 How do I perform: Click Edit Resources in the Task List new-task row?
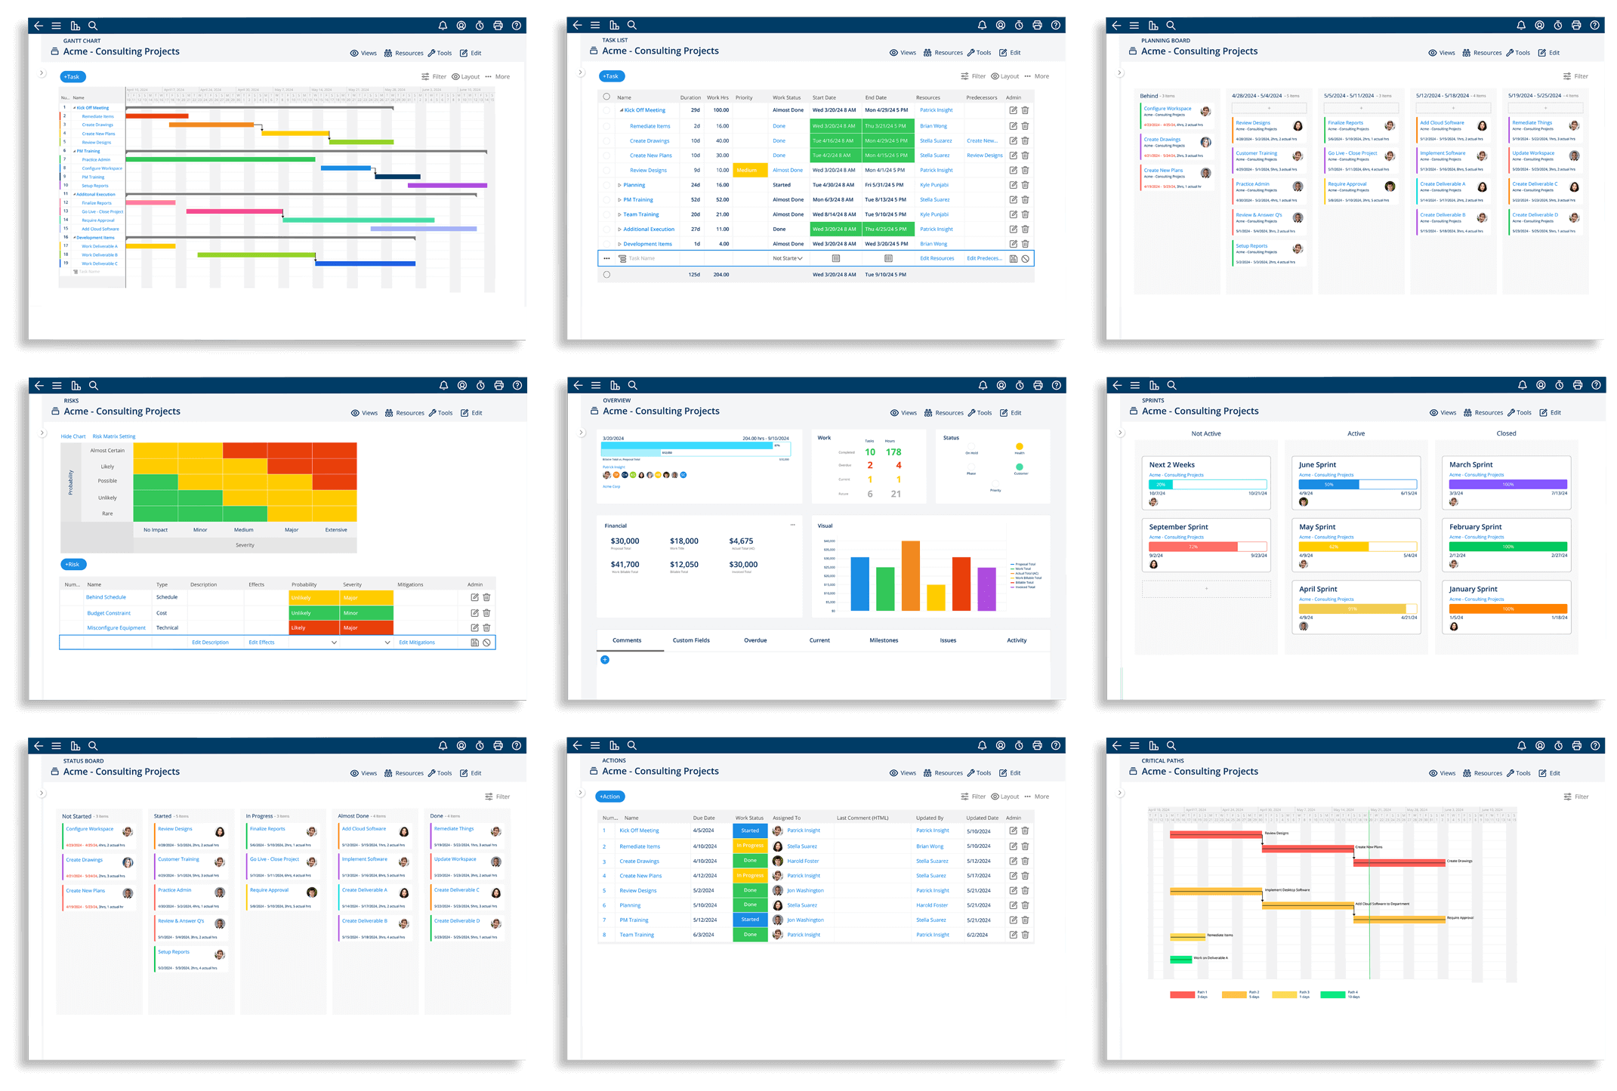(937, 258)
